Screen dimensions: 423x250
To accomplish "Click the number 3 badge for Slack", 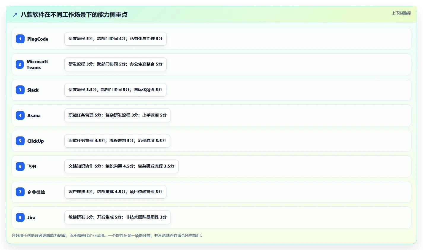I will point(20,90).
